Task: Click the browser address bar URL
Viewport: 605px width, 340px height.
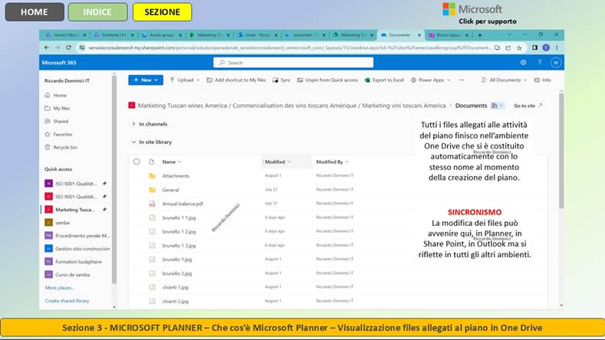Action: (x=289, y=47)
